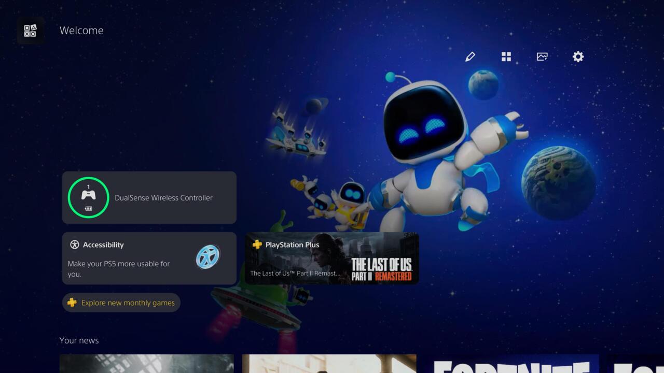
Task: Select the Welcome title at top
Action: click(x=81, y=31)
